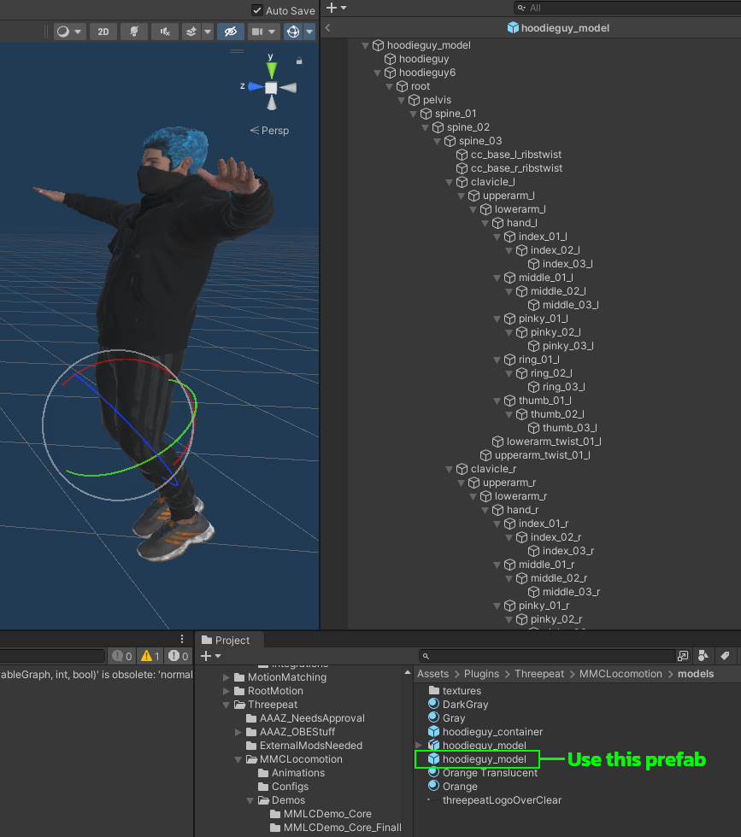The width and height of the screenshot is (741, 837).
Task: Select the Orange Translucent material icon
Action: (434, 772)
